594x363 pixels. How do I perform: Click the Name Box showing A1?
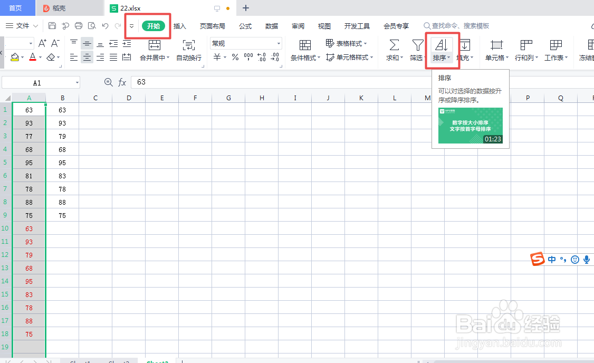37,82
